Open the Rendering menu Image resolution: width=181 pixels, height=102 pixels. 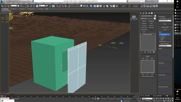[x=56, y=3]
